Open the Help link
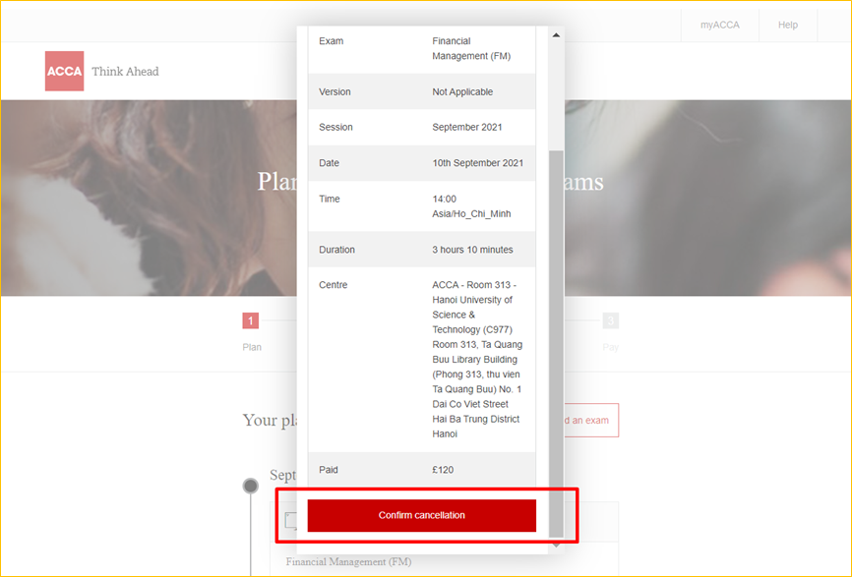The width and height of the screenshot is (852, 577). (787, 25)
